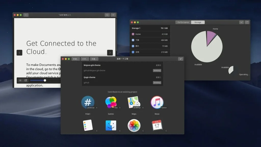Select the July 17 calendar icon
Screen dimensions: 261x147
157,125
